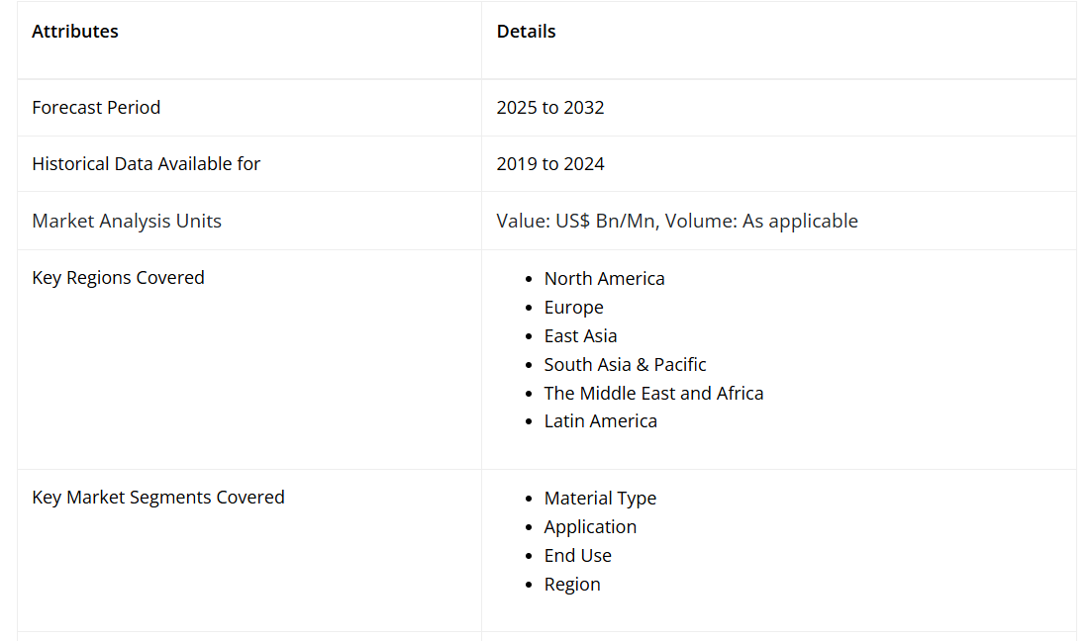This screenshot has height=641, width=1090.
Task: Click Latin America list item
Action: (x=600, y=421)
